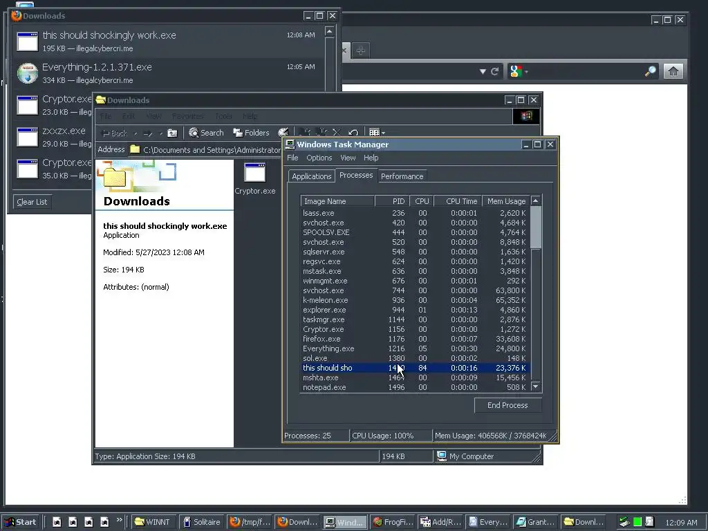Click Clear List in Firefox Downloads

(x=32, y=202)
